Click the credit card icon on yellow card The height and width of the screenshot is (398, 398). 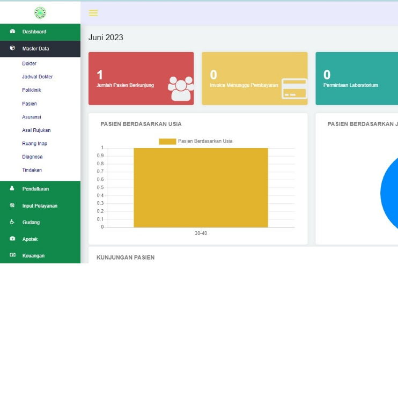pos(294,89)
